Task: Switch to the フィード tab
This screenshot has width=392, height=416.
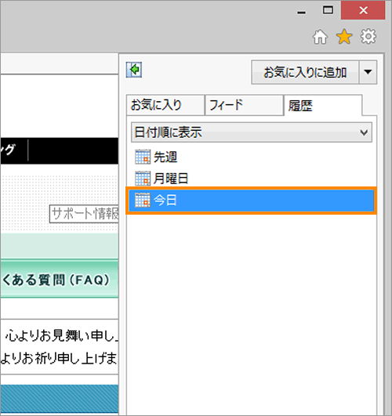Action: click(x=244, y=105)
